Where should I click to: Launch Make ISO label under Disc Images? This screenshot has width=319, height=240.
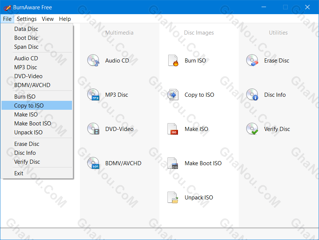pyautogui.click(x=196, y=129)
